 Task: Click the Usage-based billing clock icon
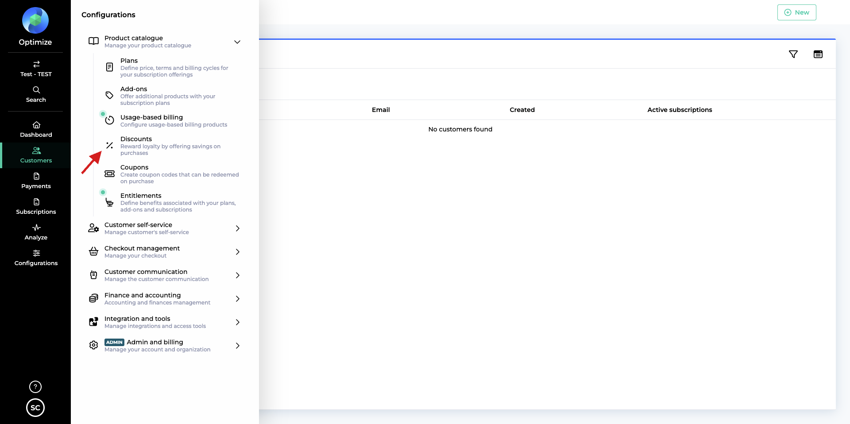pyautogui.click(x=109, y=120)
